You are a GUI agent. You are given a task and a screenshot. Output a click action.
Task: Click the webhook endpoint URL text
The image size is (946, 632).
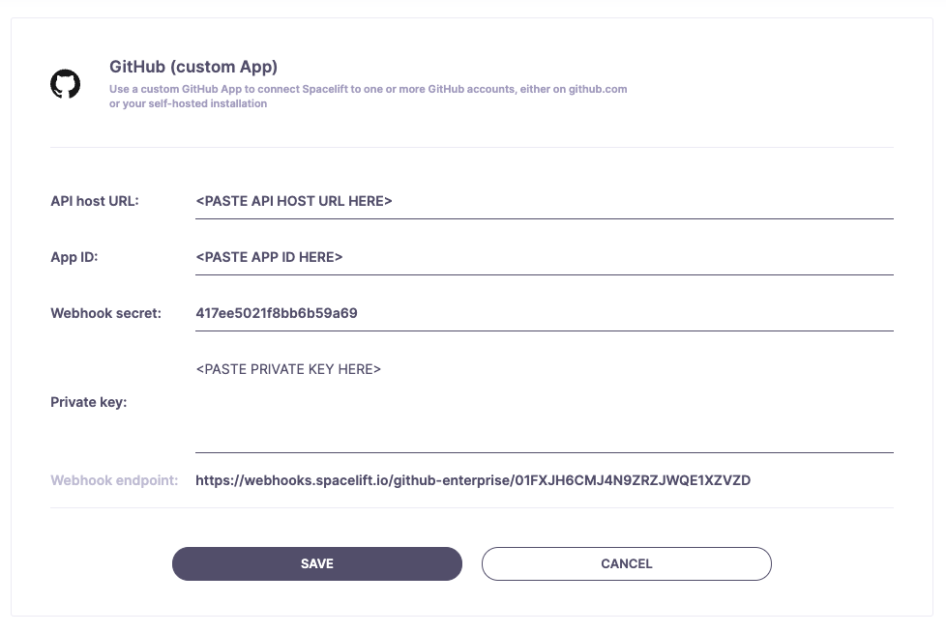pos(473,480)
